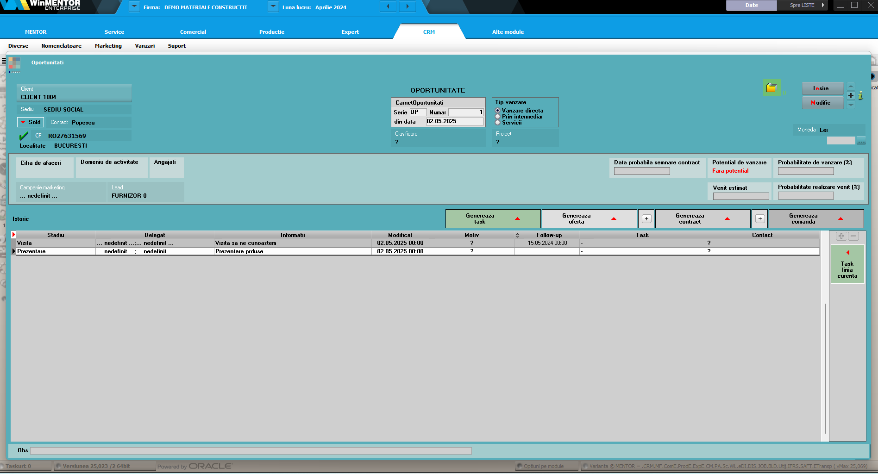The image size is (878, 474).
Task: Click the Modific button
Action: 822,103
